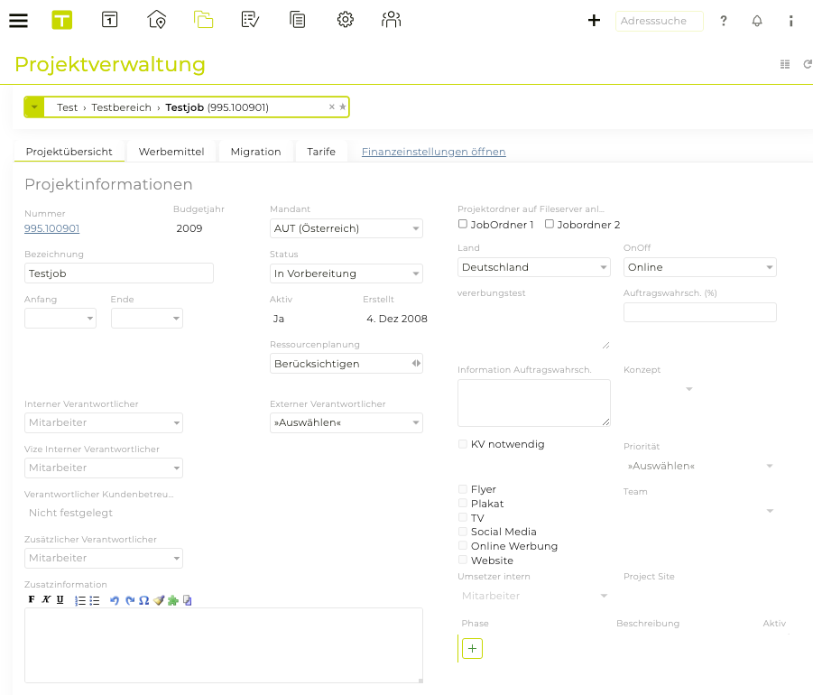Open notifications bell
Image resolution: width=813 pixels, height=695 pixels.
coord(757,21)
